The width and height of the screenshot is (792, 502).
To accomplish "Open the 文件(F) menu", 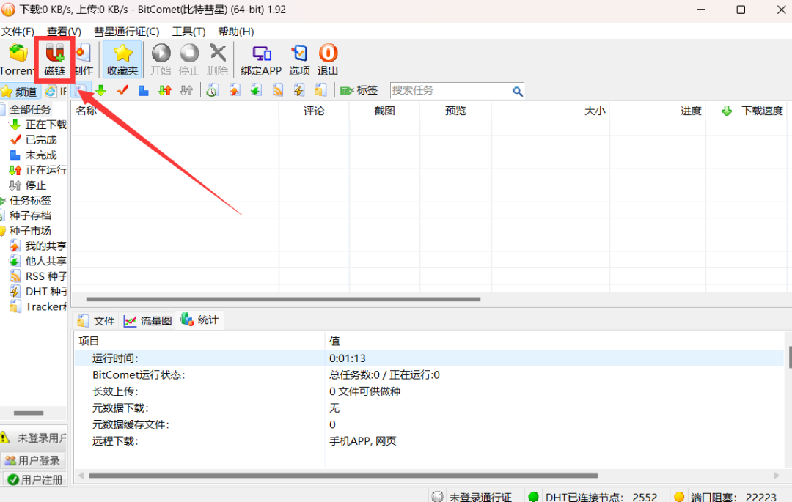I will pos(18,32).
